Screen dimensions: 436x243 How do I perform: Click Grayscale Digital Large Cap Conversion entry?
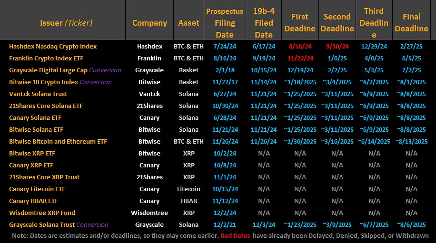click(65, 70)
